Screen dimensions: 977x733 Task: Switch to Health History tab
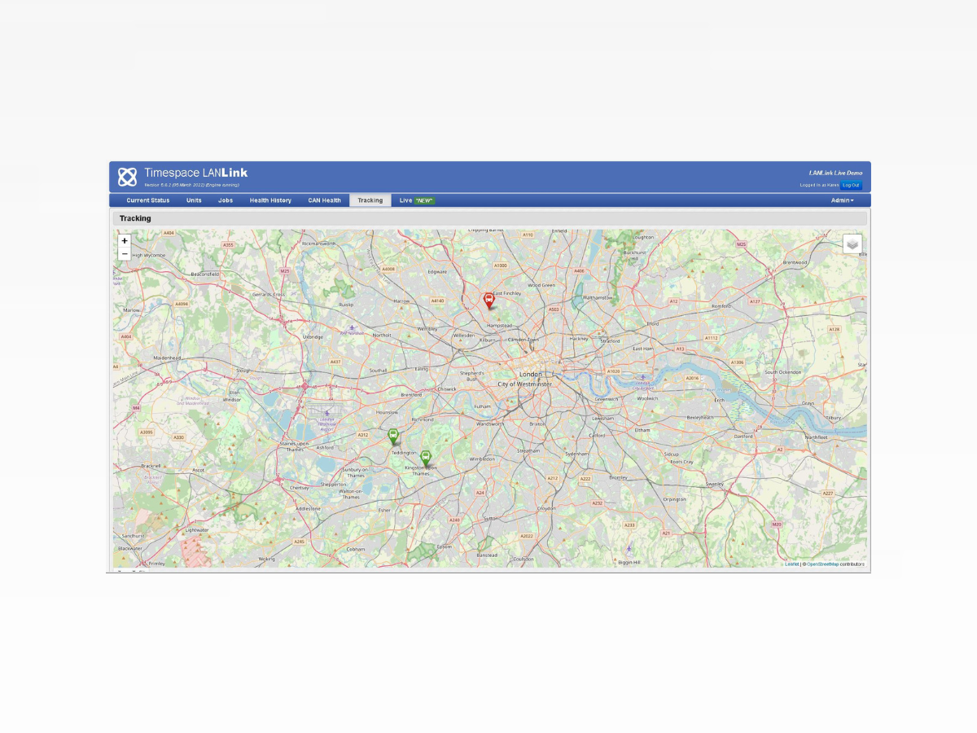[x=270, y=200]
